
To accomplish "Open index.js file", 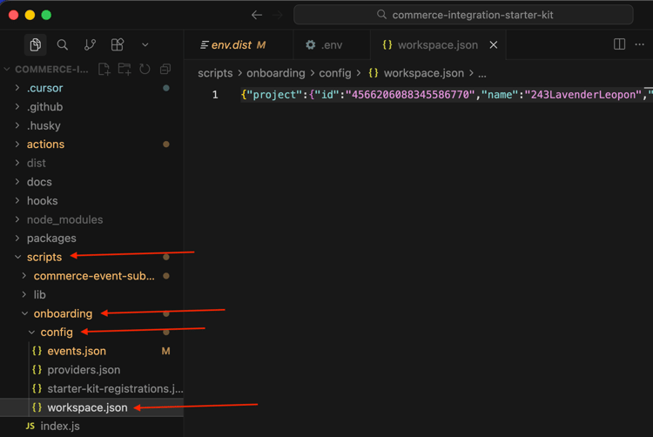I will pyautogui.click(x=91, y=427).
